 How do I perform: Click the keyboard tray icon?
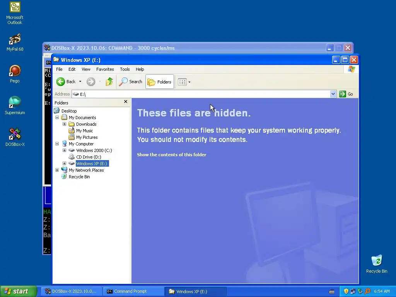click(x=332, y=292)
